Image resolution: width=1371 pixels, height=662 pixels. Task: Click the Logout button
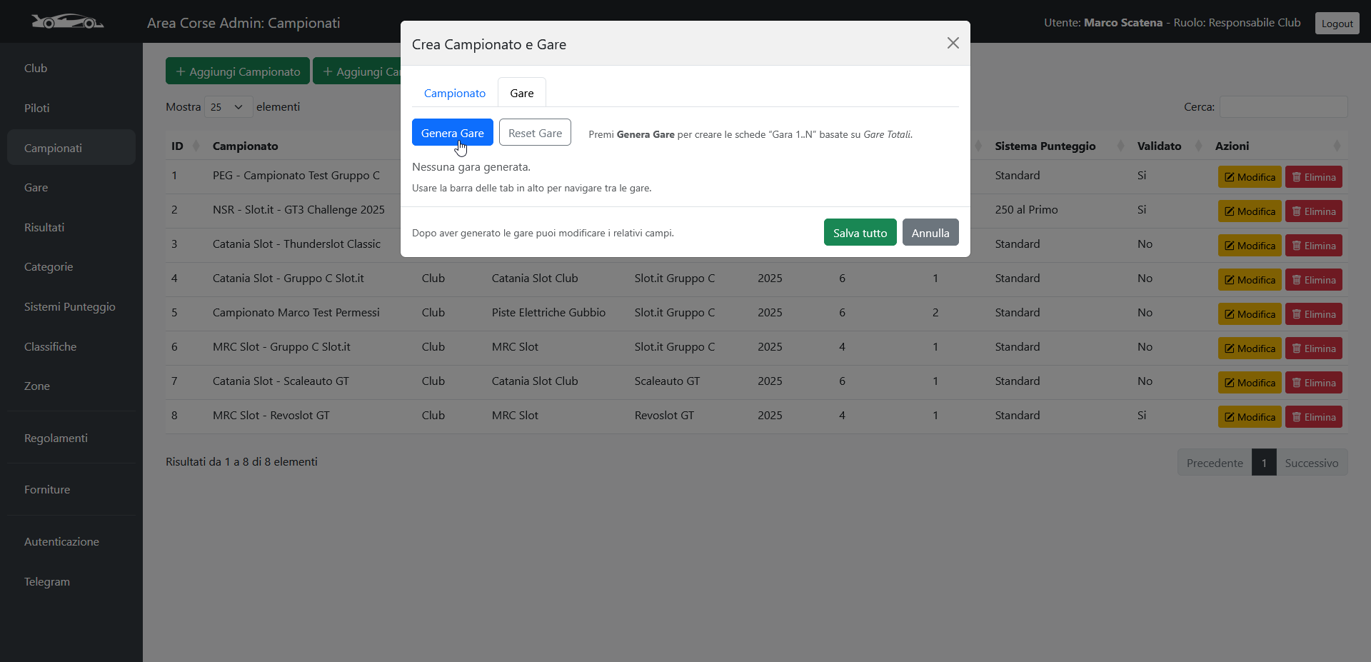[x=1337, y=24]
